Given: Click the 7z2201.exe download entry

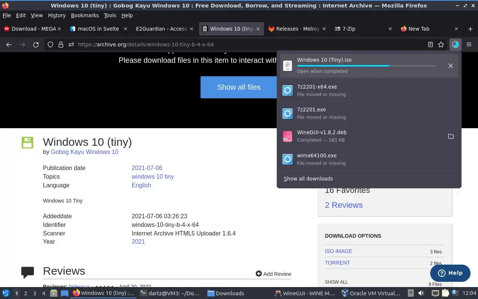Looking at the screenshot, I should click(x=369, y=113).
